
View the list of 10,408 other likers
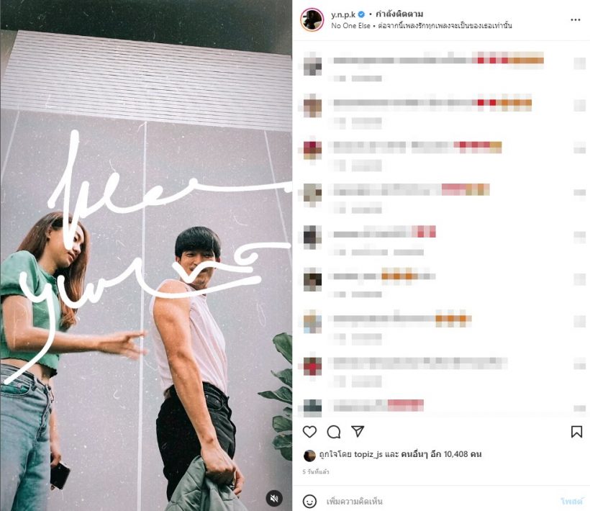pyautogui.click(x=441, y=454)
